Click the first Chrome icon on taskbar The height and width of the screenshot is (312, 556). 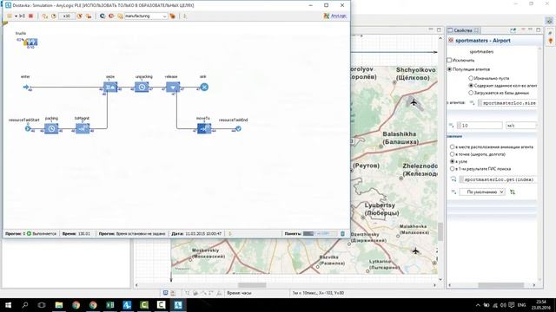[76, 305]
